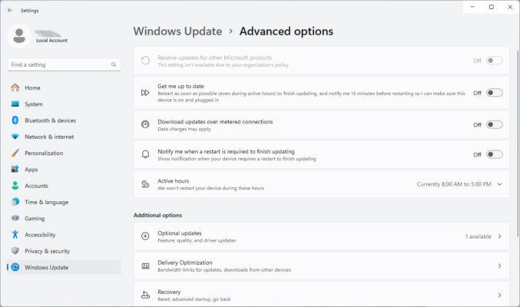
Task: Open Recovery via its right chevron
Action: click(x=499, y=295)
